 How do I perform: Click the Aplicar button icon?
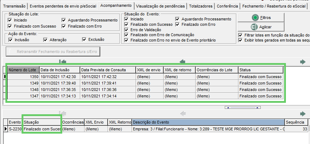(x=254, y=27)
